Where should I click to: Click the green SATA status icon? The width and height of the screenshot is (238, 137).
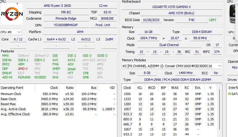(x=230, y=94)
